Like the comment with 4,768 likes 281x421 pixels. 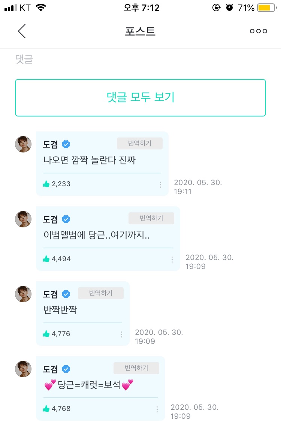point(46,409)
